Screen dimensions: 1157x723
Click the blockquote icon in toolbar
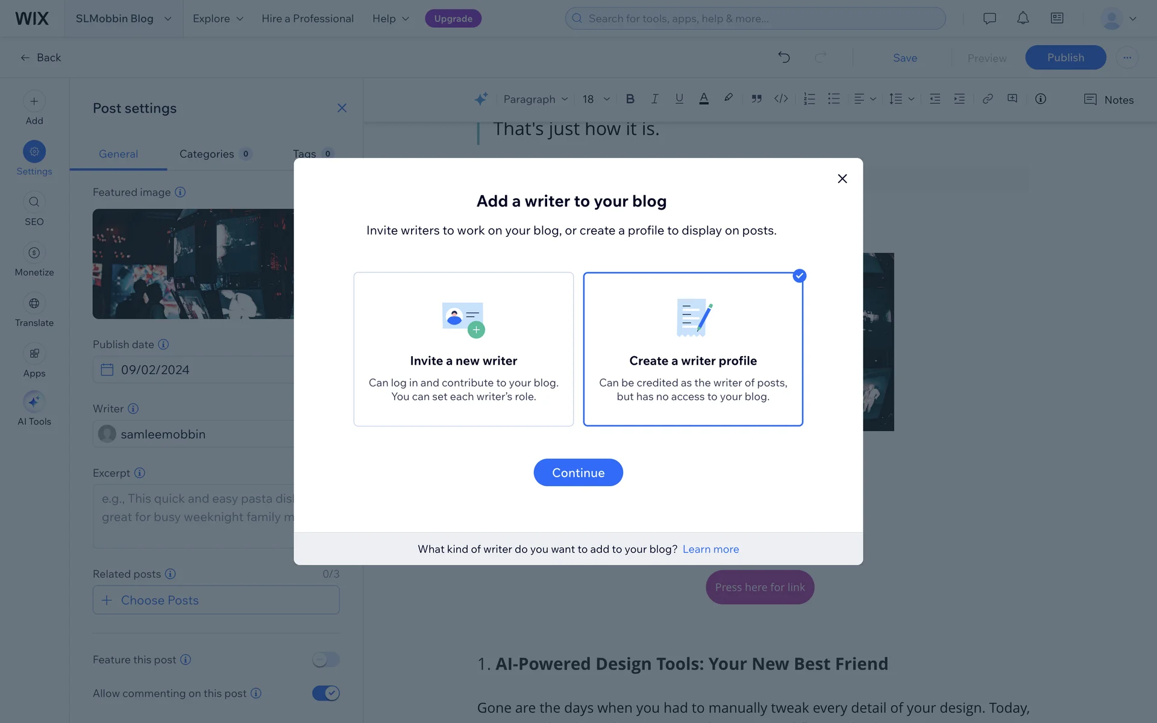pyautogui.click(x=756, y=99)
